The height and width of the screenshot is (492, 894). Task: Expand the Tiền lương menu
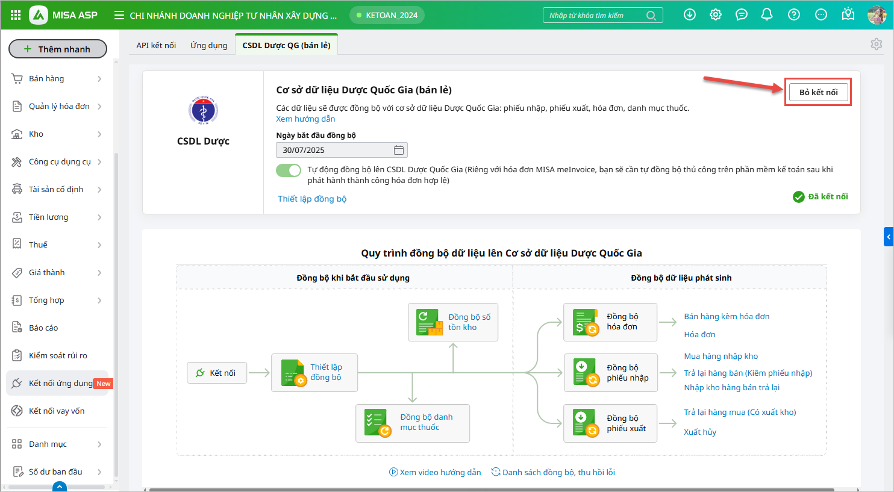pyautogui.click(x=57, y=217)
